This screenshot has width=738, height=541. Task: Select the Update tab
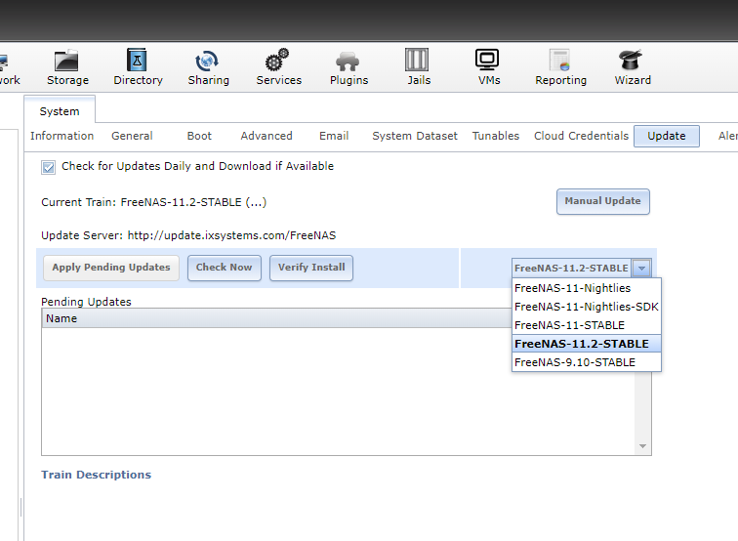coord(667,136)
